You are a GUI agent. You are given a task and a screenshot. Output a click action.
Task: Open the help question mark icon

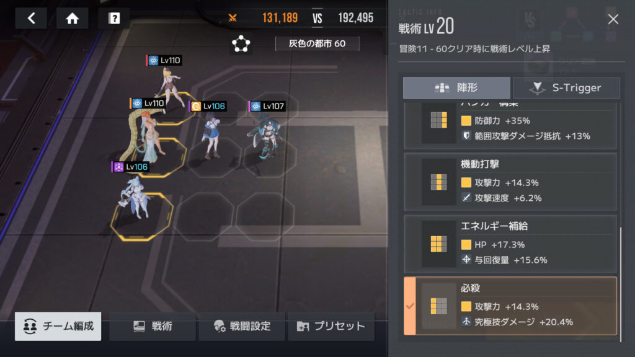(x=114, y=18)
